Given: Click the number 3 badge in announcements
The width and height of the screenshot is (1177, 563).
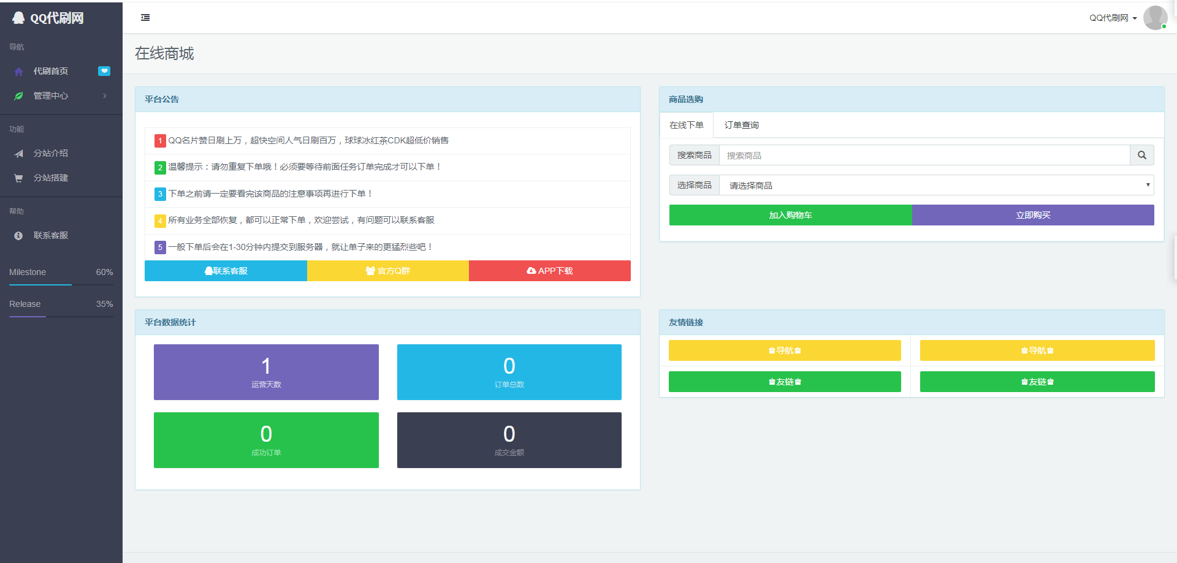Looking at the screenshot, I should tap(160, 194).
